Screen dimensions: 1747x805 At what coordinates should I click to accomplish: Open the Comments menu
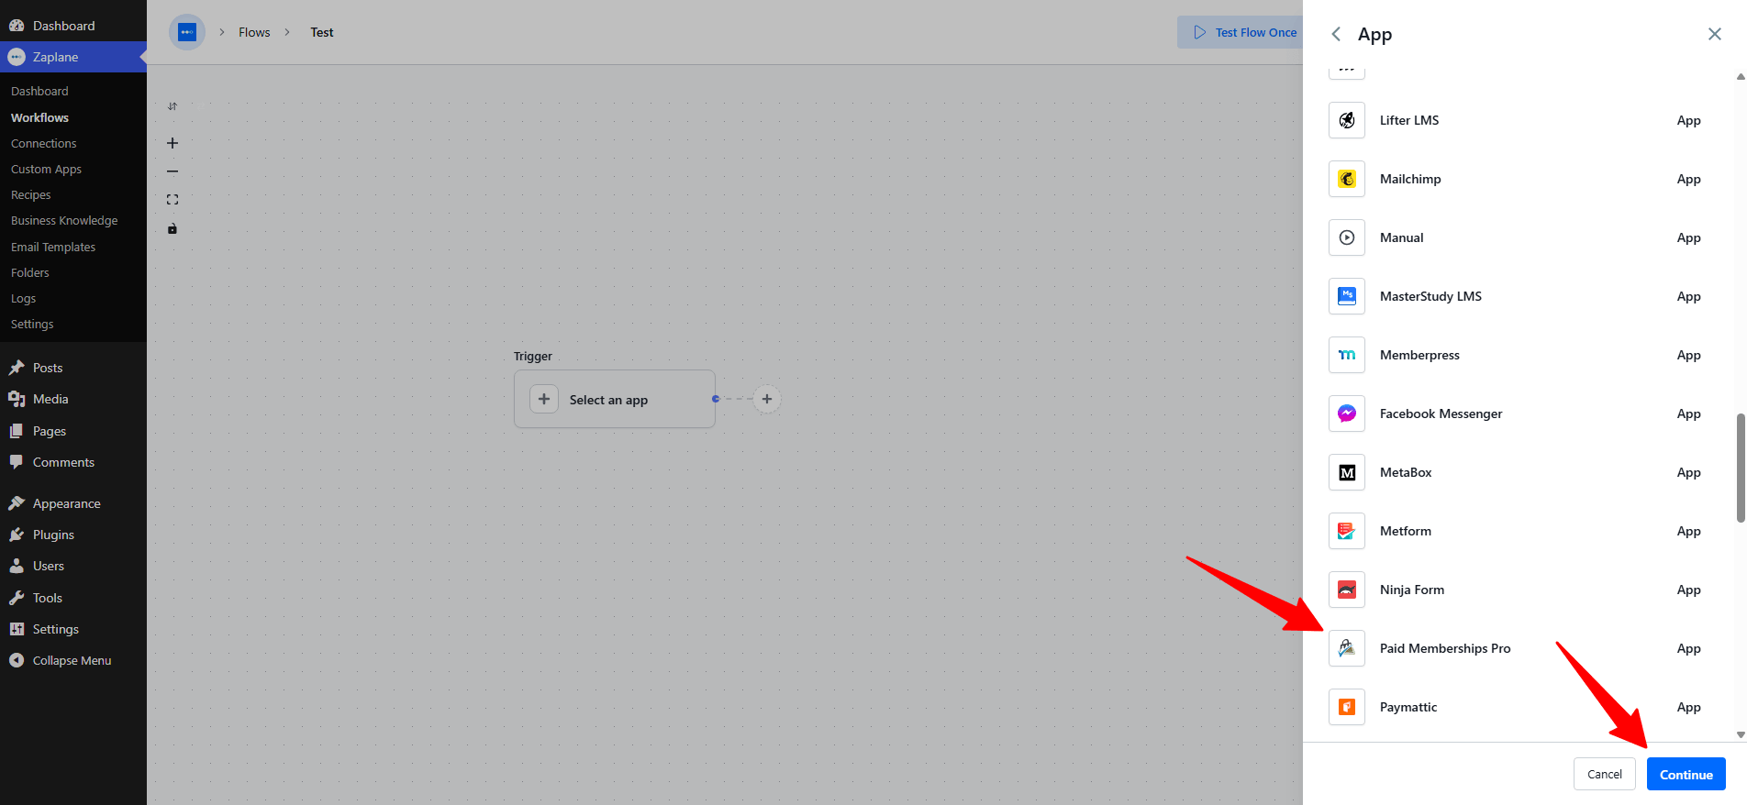73,462
